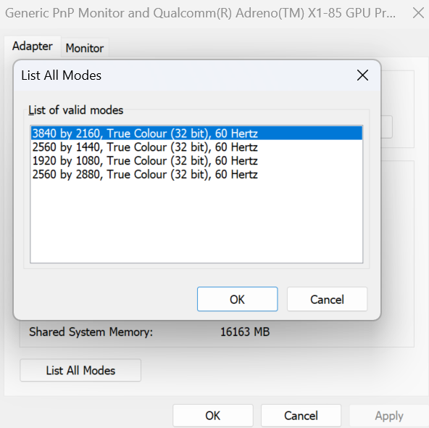Click OK at the bottom of properties window
This screenshot has width=429, height=428.
(x=213, y=416)
